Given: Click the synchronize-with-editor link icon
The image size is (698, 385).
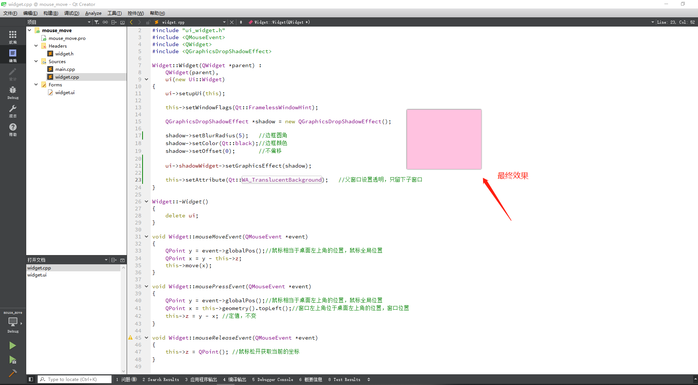Looking at the screenshot, I should click(x=105, y=22).
